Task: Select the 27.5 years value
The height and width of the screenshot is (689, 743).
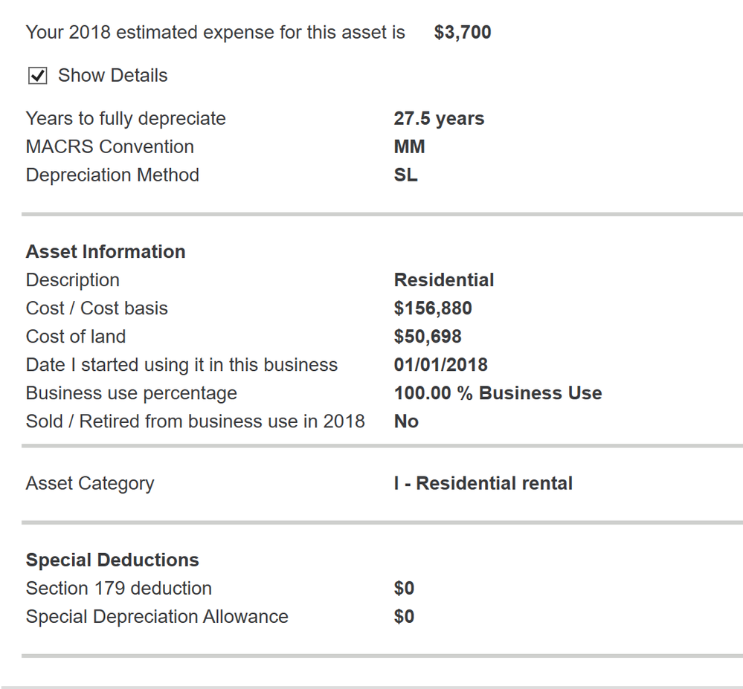Action: [439, 119]
